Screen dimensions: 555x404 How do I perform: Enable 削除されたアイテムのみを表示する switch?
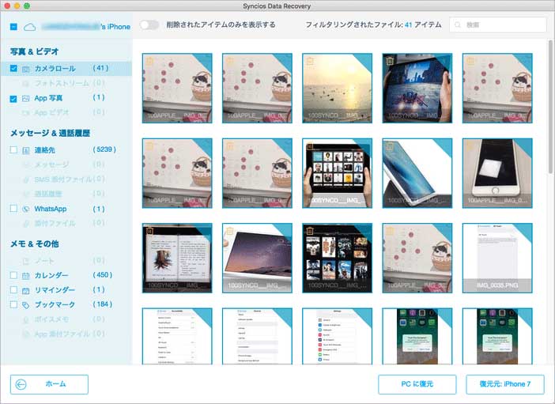[x=149, y=25]
